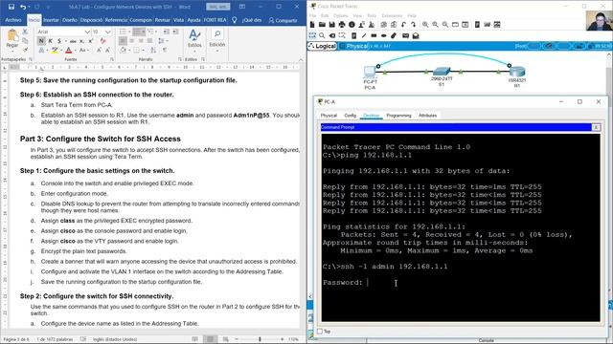Switch to Physical workspace view

[353, 46]
